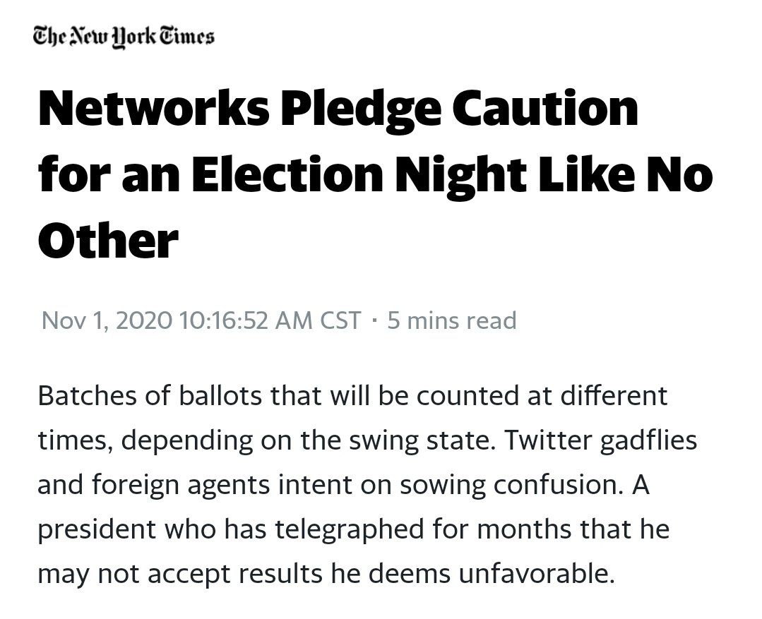The image size is (762, 619).
Task: Click the "5 mins read" label
Action: pyautogui.click(x=452, y=320)
